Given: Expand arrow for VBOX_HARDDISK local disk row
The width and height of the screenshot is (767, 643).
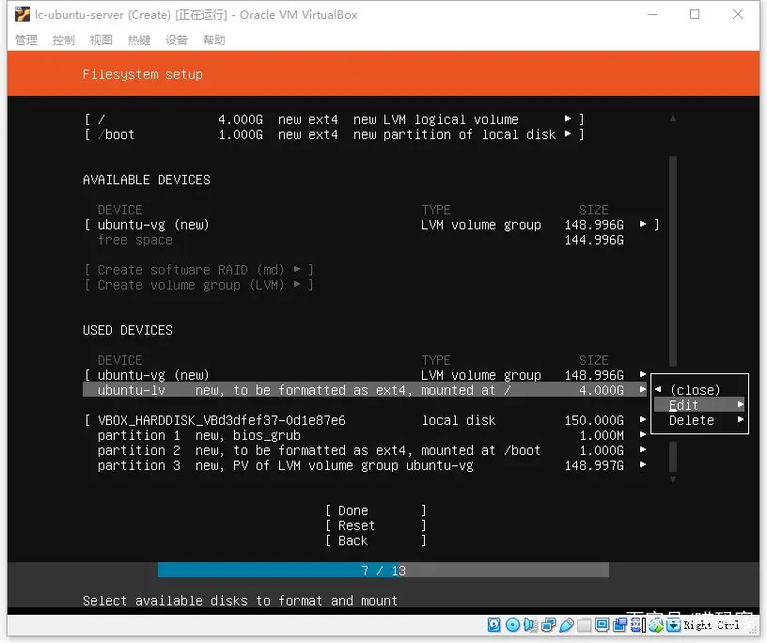Looking at the screenshot, I should point(643,419).
